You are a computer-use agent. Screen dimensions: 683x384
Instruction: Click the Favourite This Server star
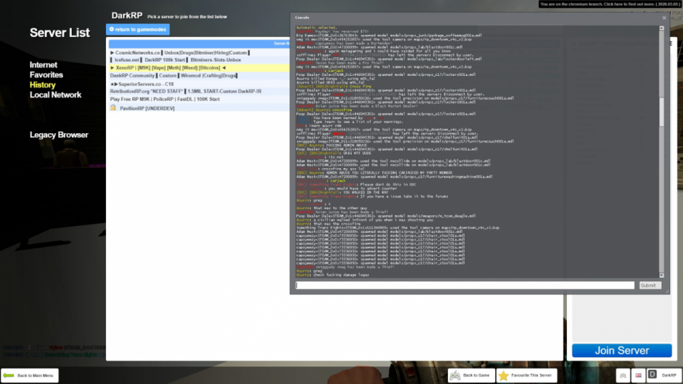[526, 376]
